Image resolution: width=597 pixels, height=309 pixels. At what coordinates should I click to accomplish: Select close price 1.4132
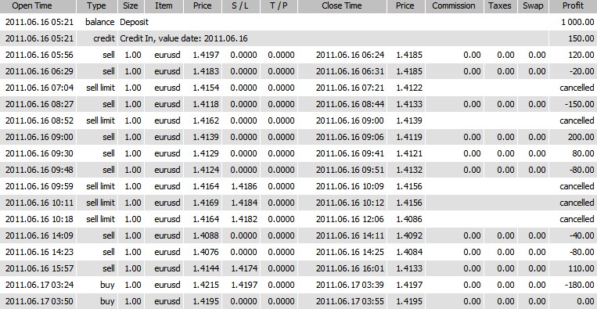tap(409, 169)
